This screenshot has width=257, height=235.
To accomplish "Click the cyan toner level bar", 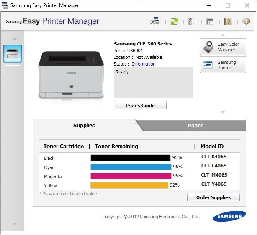I will [131, 167].
